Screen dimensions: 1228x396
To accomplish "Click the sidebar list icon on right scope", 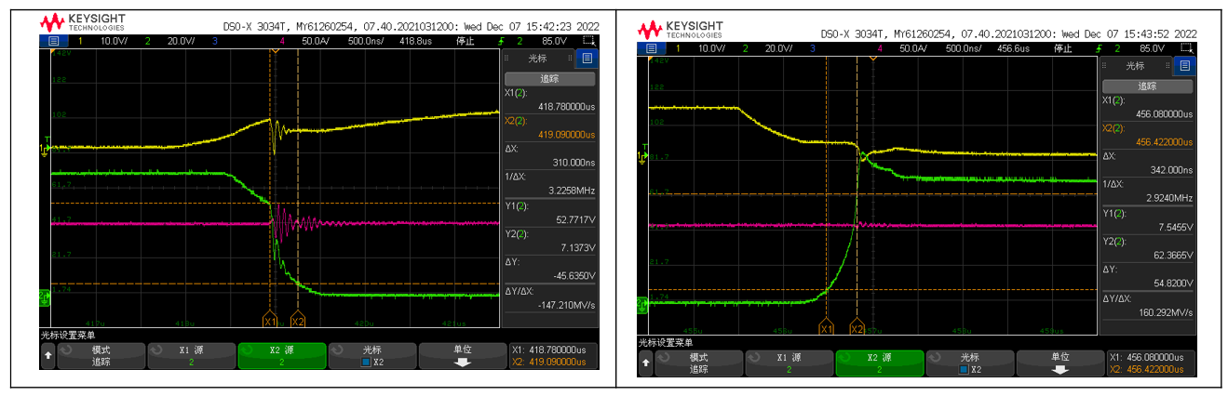I will pos(1183,65).
